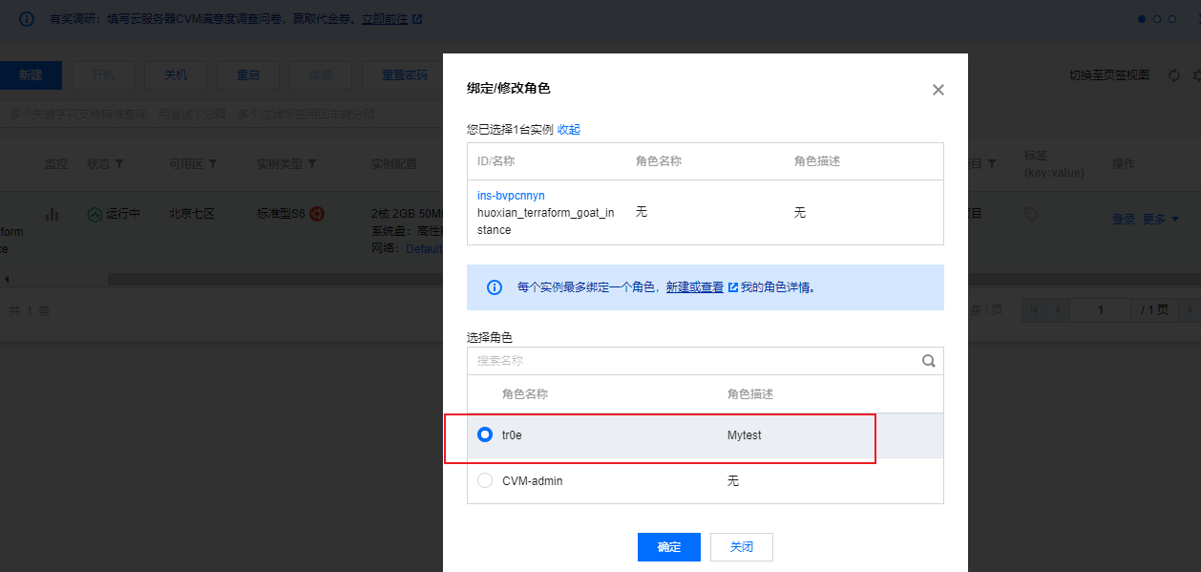Select the third banner carousel dot
1201x572 pixels.
tap(1173, 18)
